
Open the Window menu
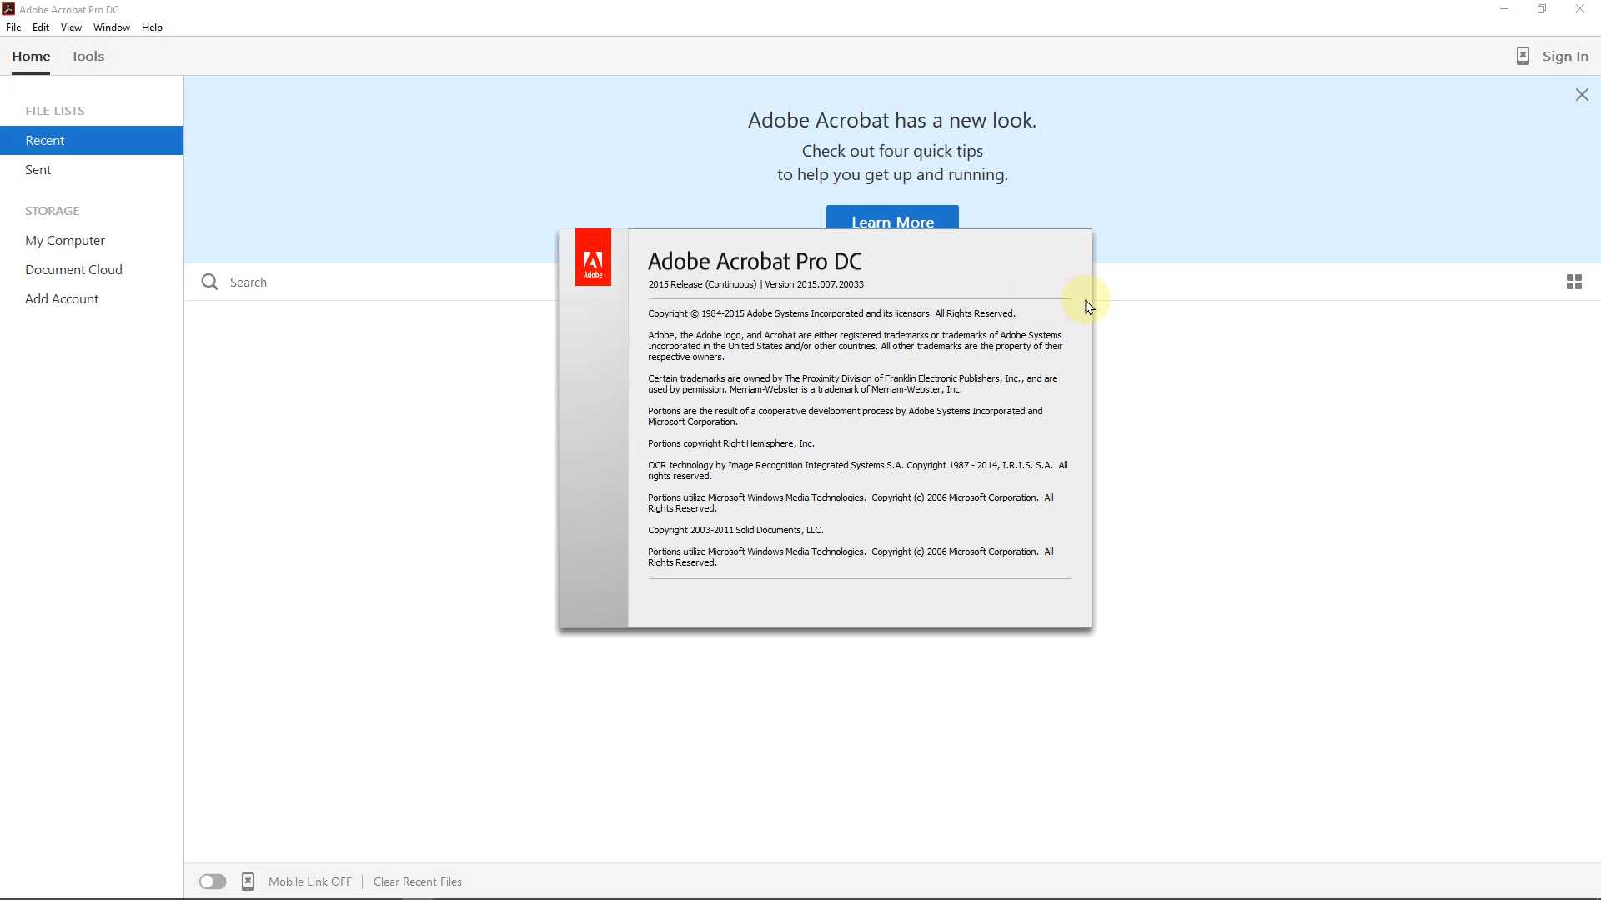pyautogui.click(x=111, y=27)
